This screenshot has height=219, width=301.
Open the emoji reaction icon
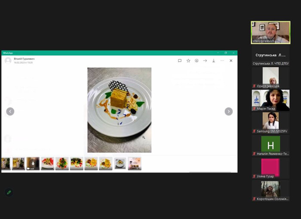point(197,61)
